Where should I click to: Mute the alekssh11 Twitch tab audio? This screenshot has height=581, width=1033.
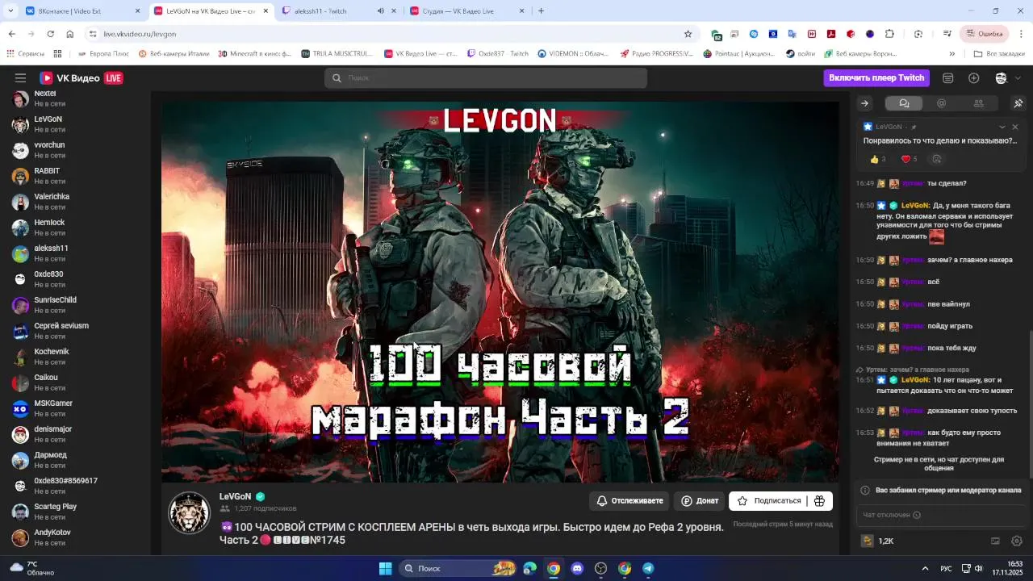point(381,11)
